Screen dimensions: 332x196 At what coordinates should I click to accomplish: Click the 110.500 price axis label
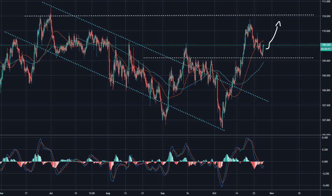326,16
